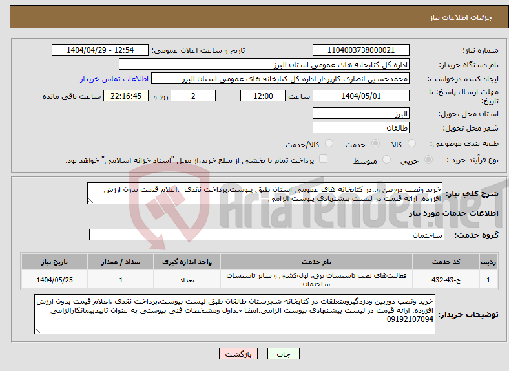Click the گروه خدمت field ساختمان

[x=267, y=235]
